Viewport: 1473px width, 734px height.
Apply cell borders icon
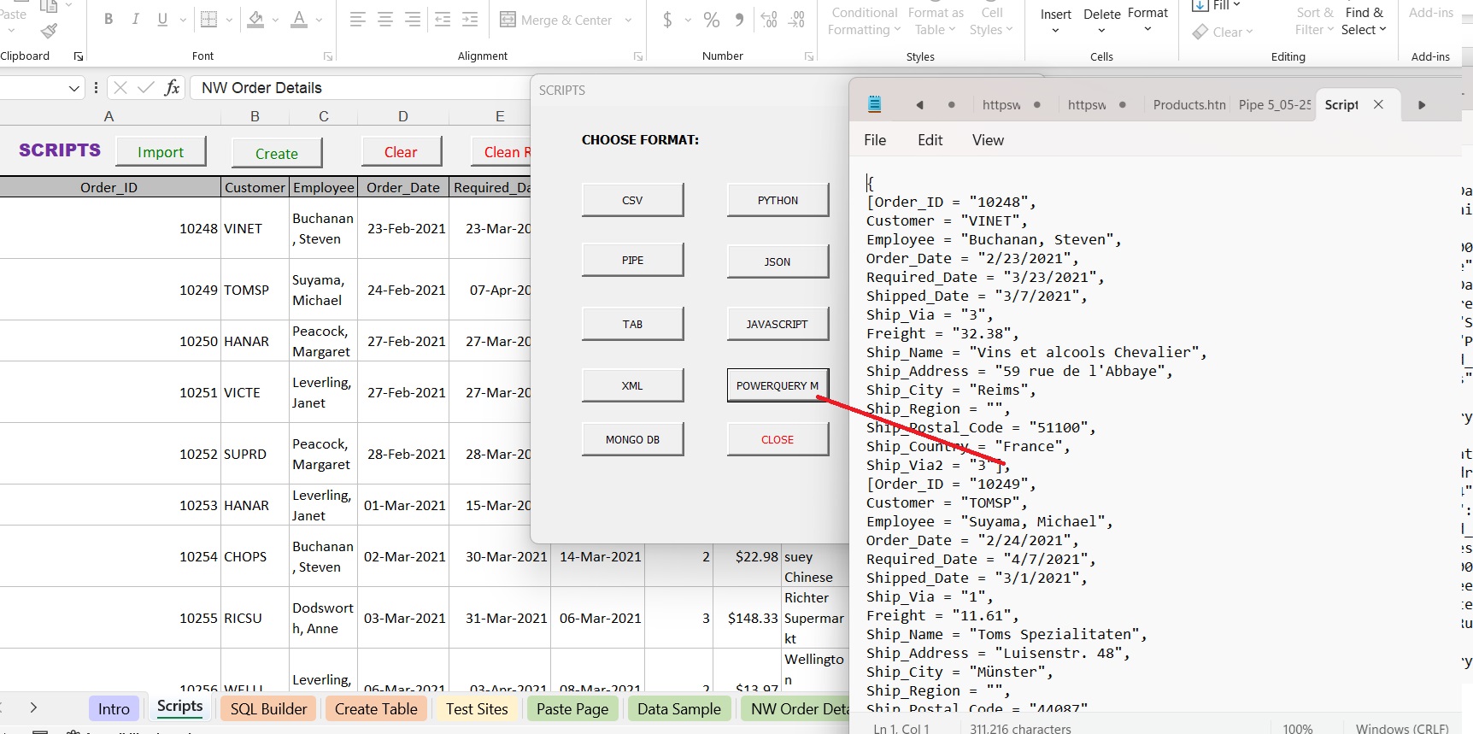pos(208,19)
